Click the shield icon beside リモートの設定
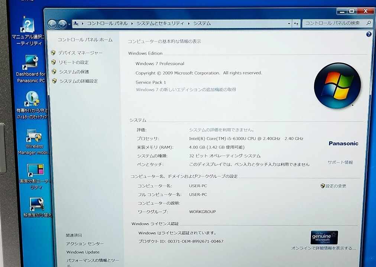Viewport: 376px width, 267px height. 54,62
